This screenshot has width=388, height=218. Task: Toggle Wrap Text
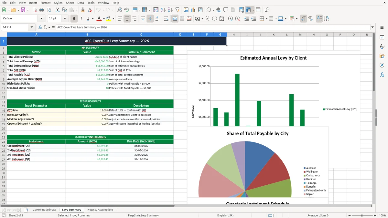[x=166, y=19]
